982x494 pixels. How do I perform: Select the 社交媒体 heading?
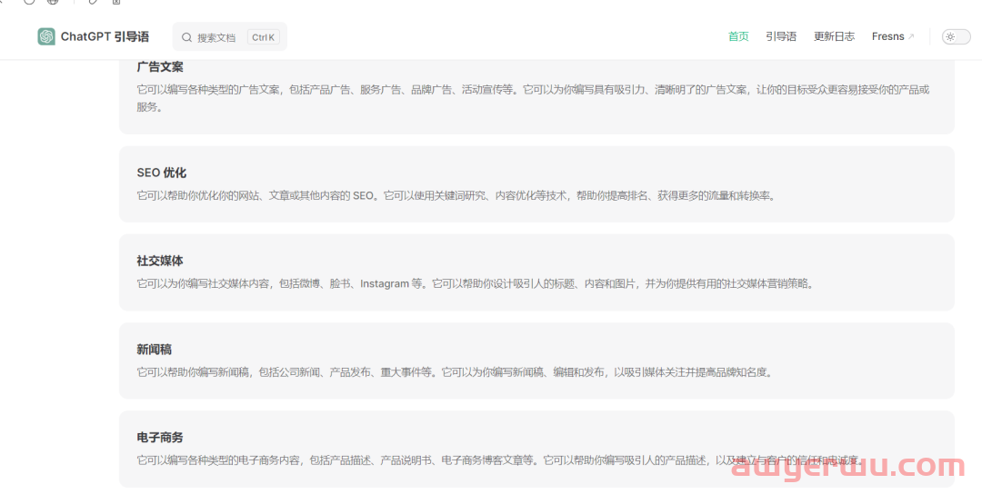[160, 261]
